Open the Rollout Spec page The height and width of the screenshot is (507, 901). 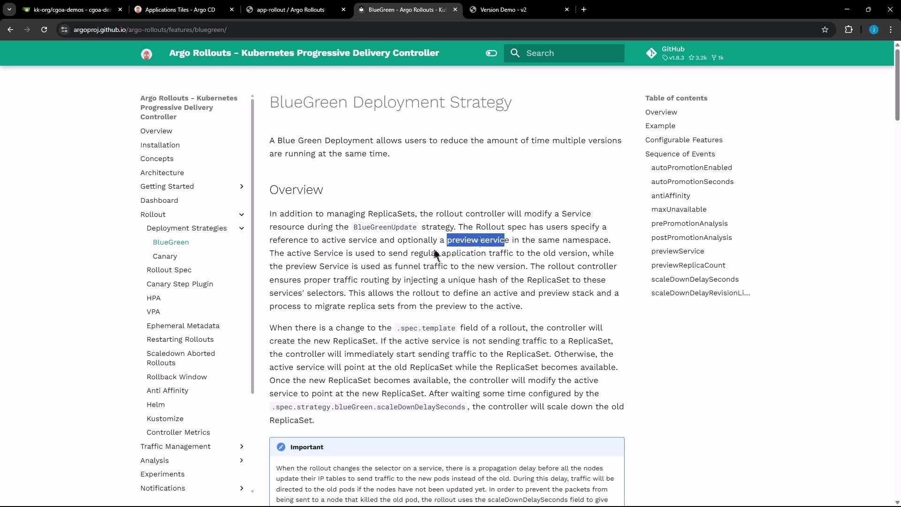[x=169, y=270]
